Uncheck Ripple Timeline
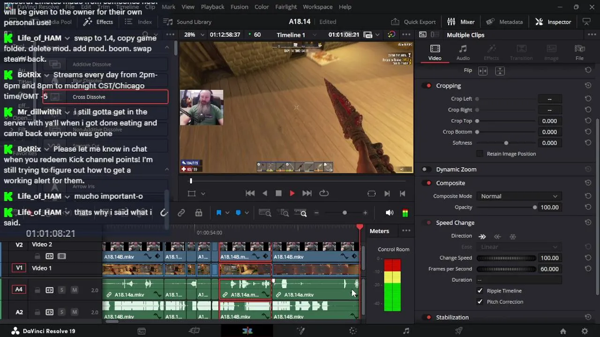Image resolution: width=600 pixels, height=337 pixels. (480, 291)
